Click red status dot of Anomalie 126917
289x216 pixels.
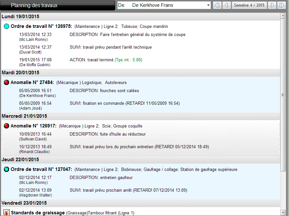tap(6, 126)
